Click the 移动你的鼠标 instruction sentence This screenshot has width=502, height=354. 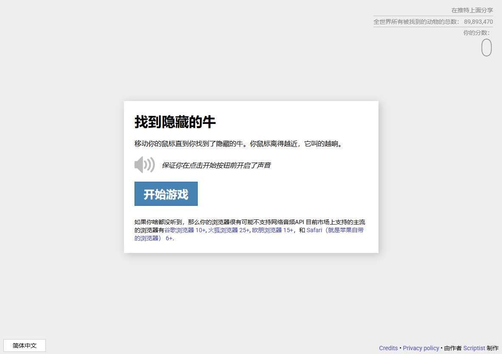238,144
